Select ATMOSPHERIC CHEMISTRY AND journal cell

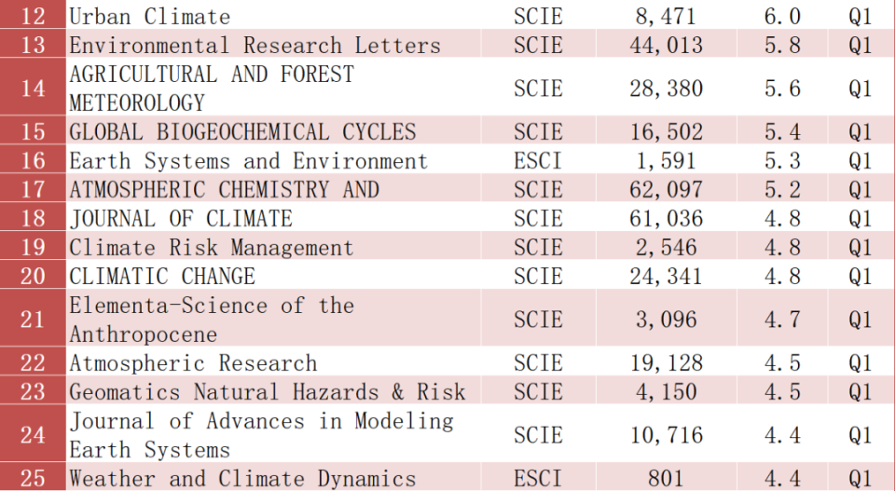224,189
